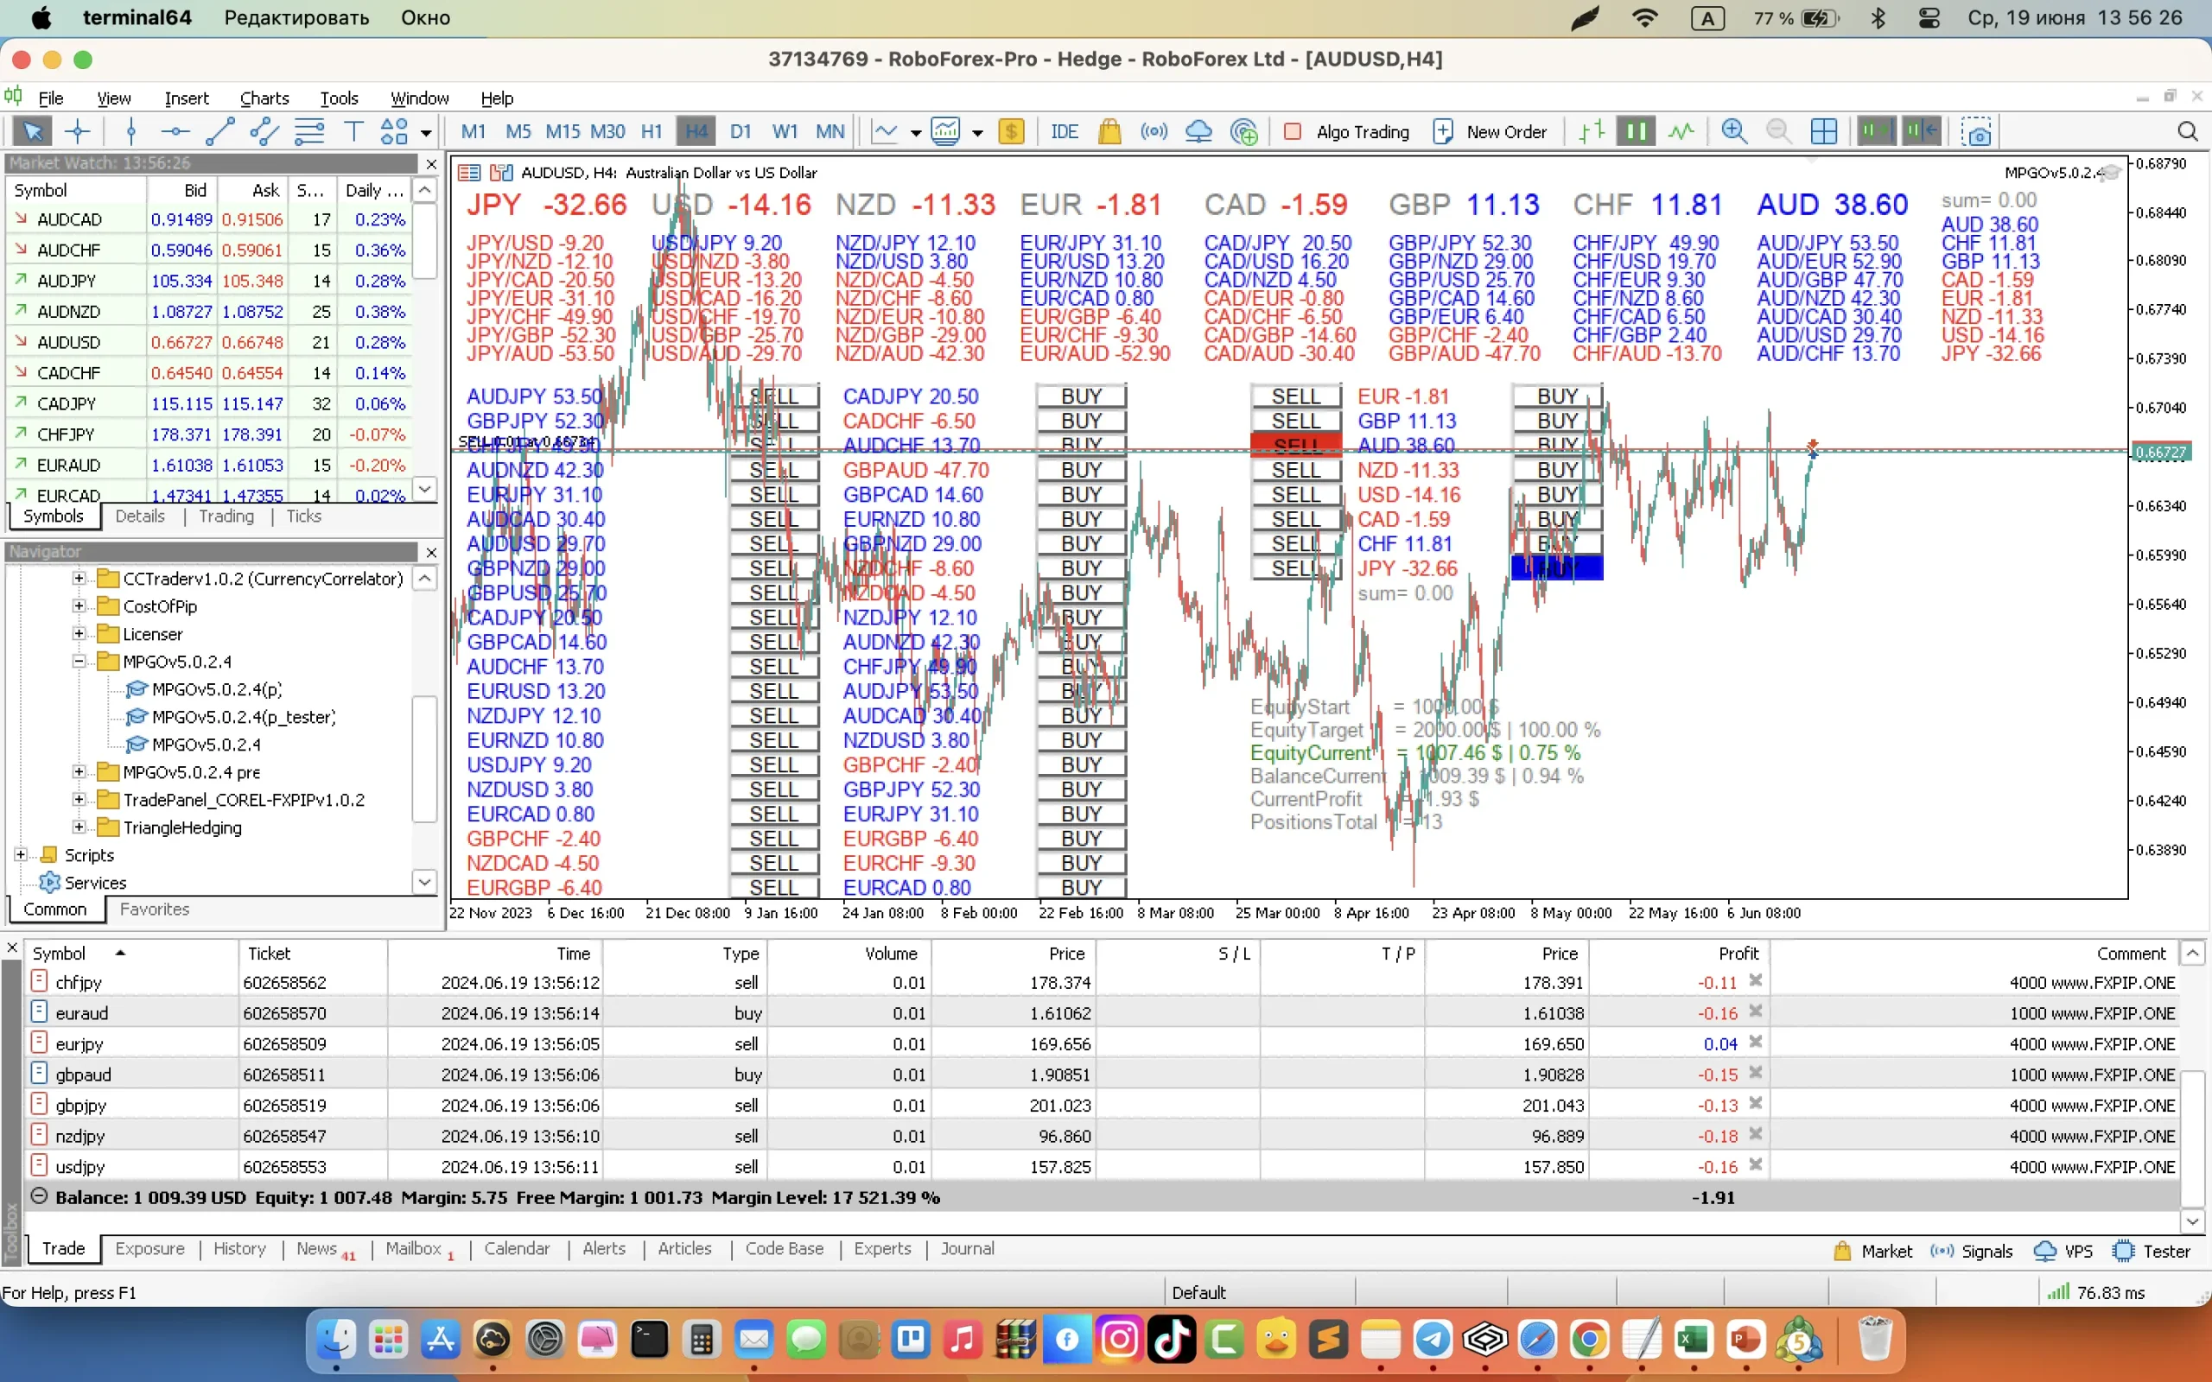Close the chfjpy sell position
The height and width of the screenshot is (1382, 2212).
click(x=1755, y=980)
